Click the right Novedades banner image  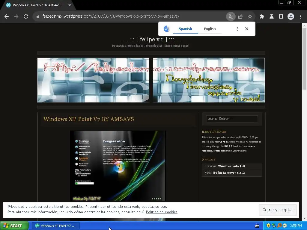pos(209,80)
